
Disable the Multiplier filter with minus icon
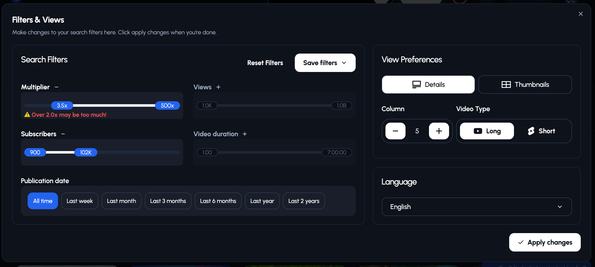[57, 87]
